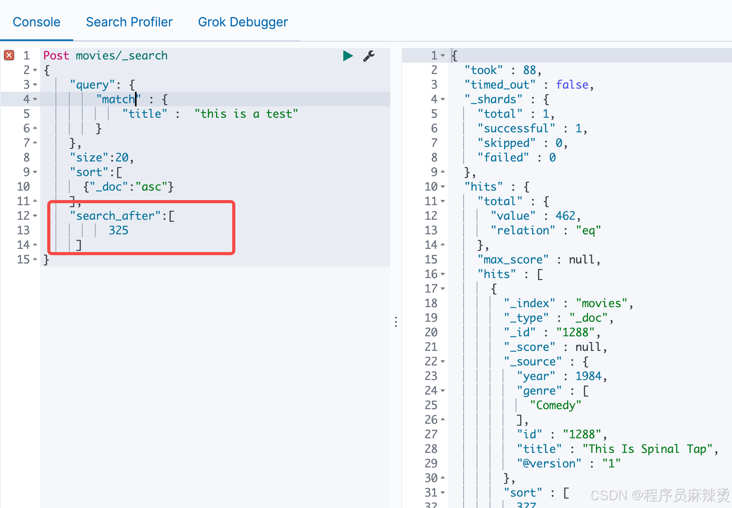This screenshot has width=732, height=508.
Task: Collapse the "sort" array fold arrow on line 9
Action: tap(35, 172)
